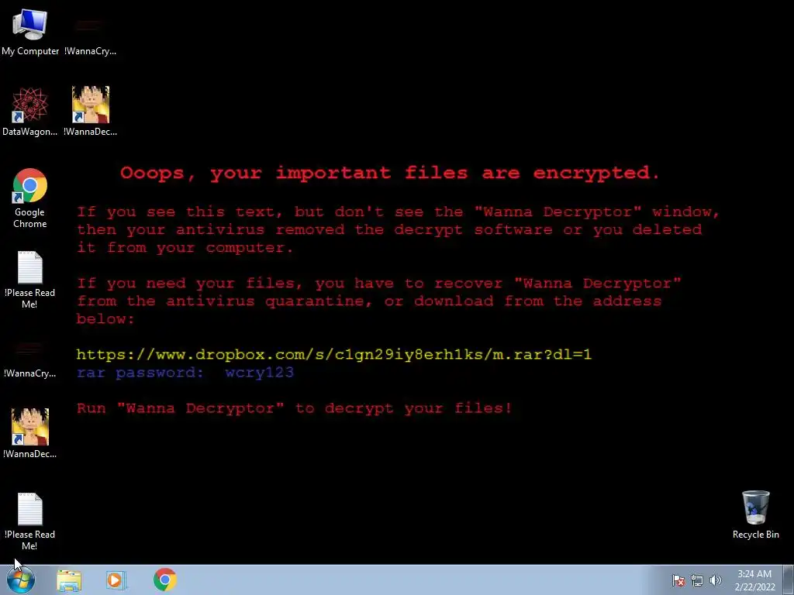
Task: Select the !WannaDec shortcut above bottom Please Read Me
Action: click(30, 433)
